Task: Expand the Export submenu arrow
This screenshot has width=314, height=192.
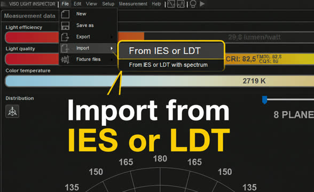Action: click(x=112, y=37)
